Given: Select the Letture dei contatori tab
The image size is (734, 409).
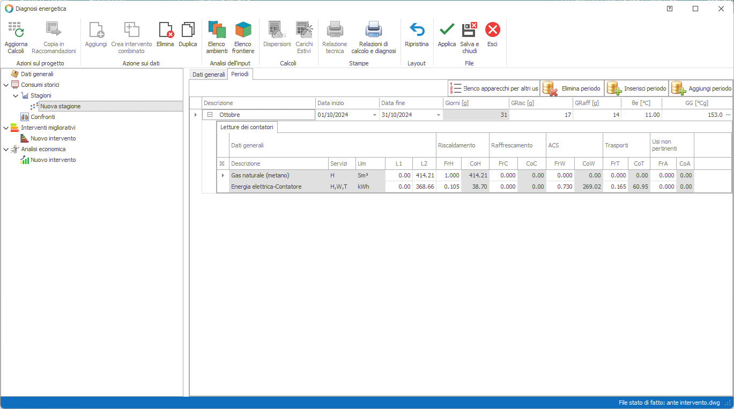Looking at the screenshot, I should point(247,127).
